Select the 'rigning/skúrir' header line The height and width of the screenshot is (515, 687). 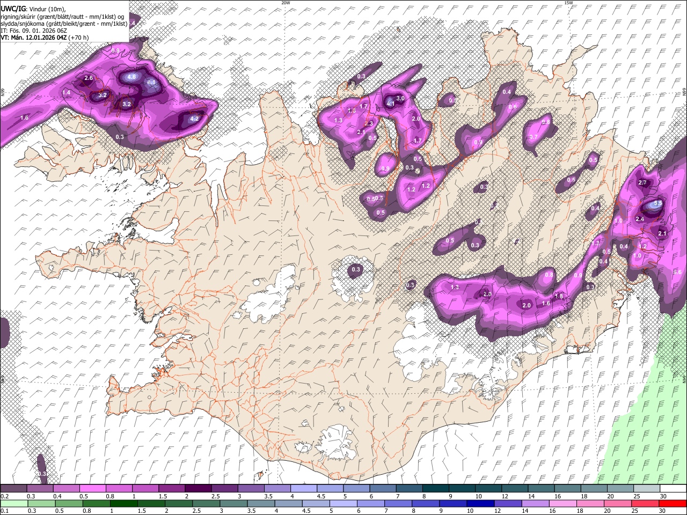[x=62, y=17]
